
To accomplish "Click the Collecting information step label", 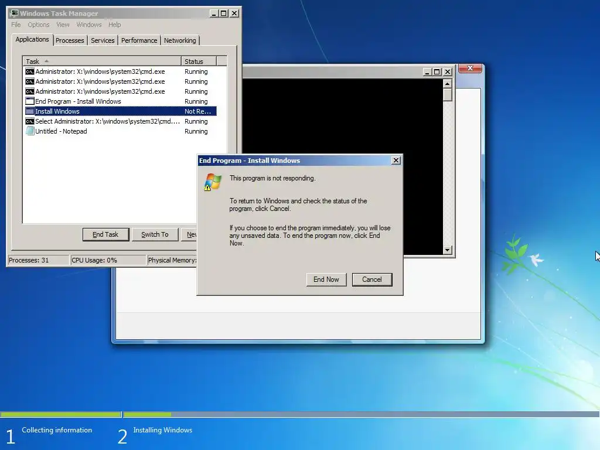I will coord(57,430).
